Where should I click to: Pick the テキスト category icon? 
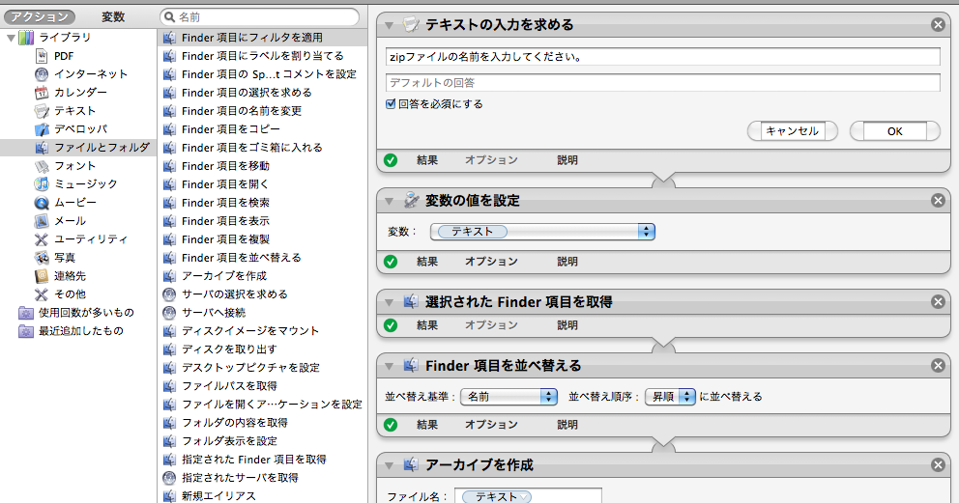[42, 111]
